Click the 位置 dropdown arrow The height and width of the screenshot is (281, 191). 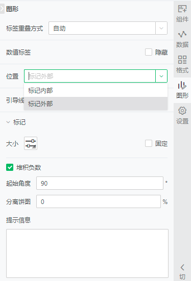(x=161, y=76)
